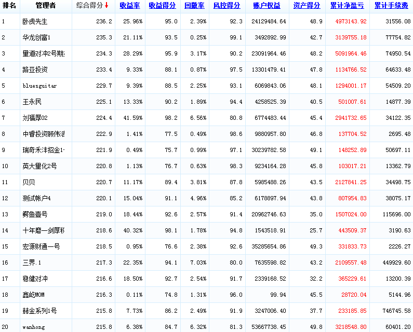The width and height of the screenshot is (413, 332).
Task: Click return rate 0.11%
Action: (x=135, y=294)
